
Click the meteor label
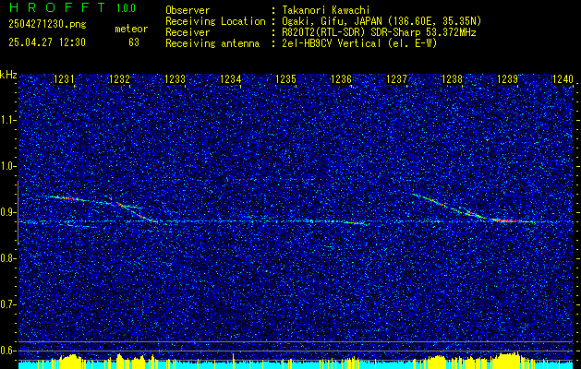pos(131,29)
